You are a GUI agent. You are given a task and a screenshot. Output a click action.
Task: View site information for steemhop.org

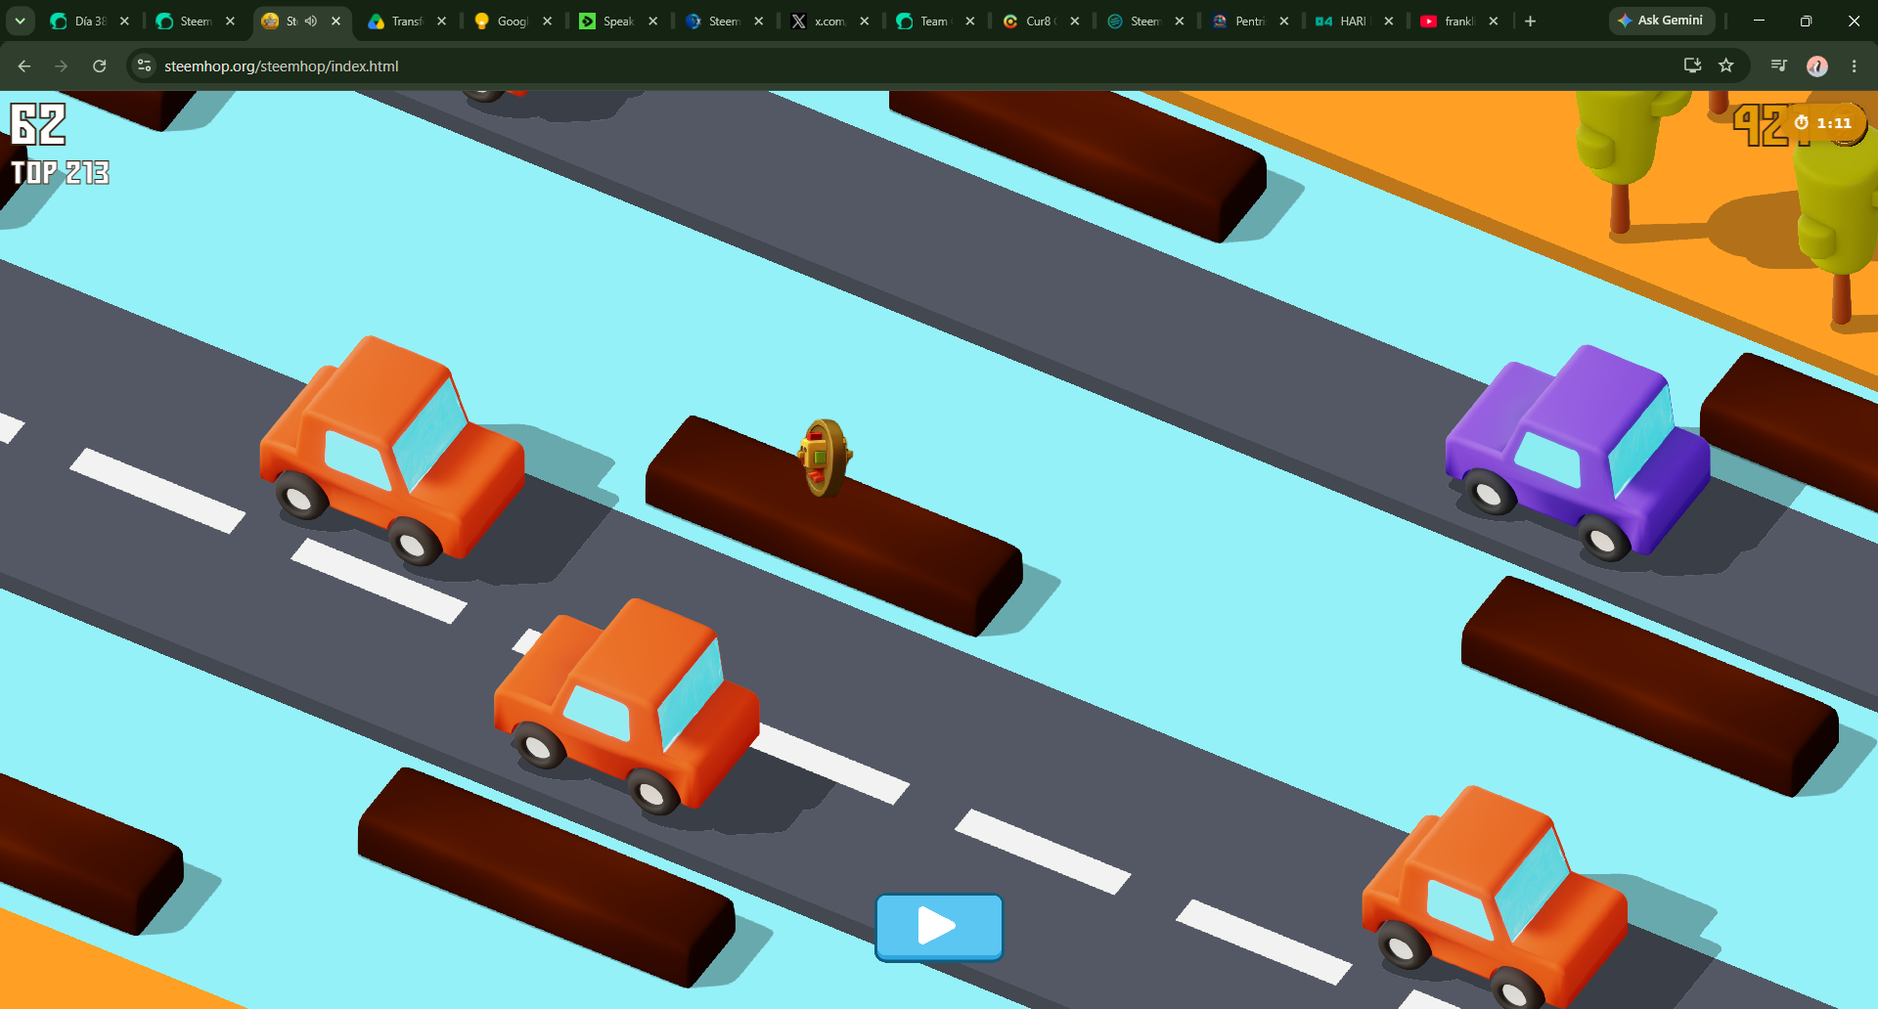coord(145,66)
